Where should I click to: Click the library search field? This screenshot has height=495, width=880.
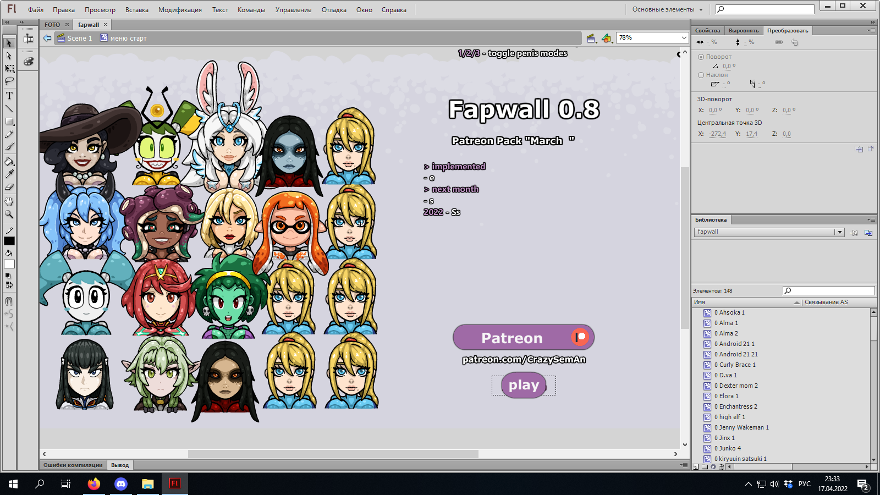click(x=829, y=290)
